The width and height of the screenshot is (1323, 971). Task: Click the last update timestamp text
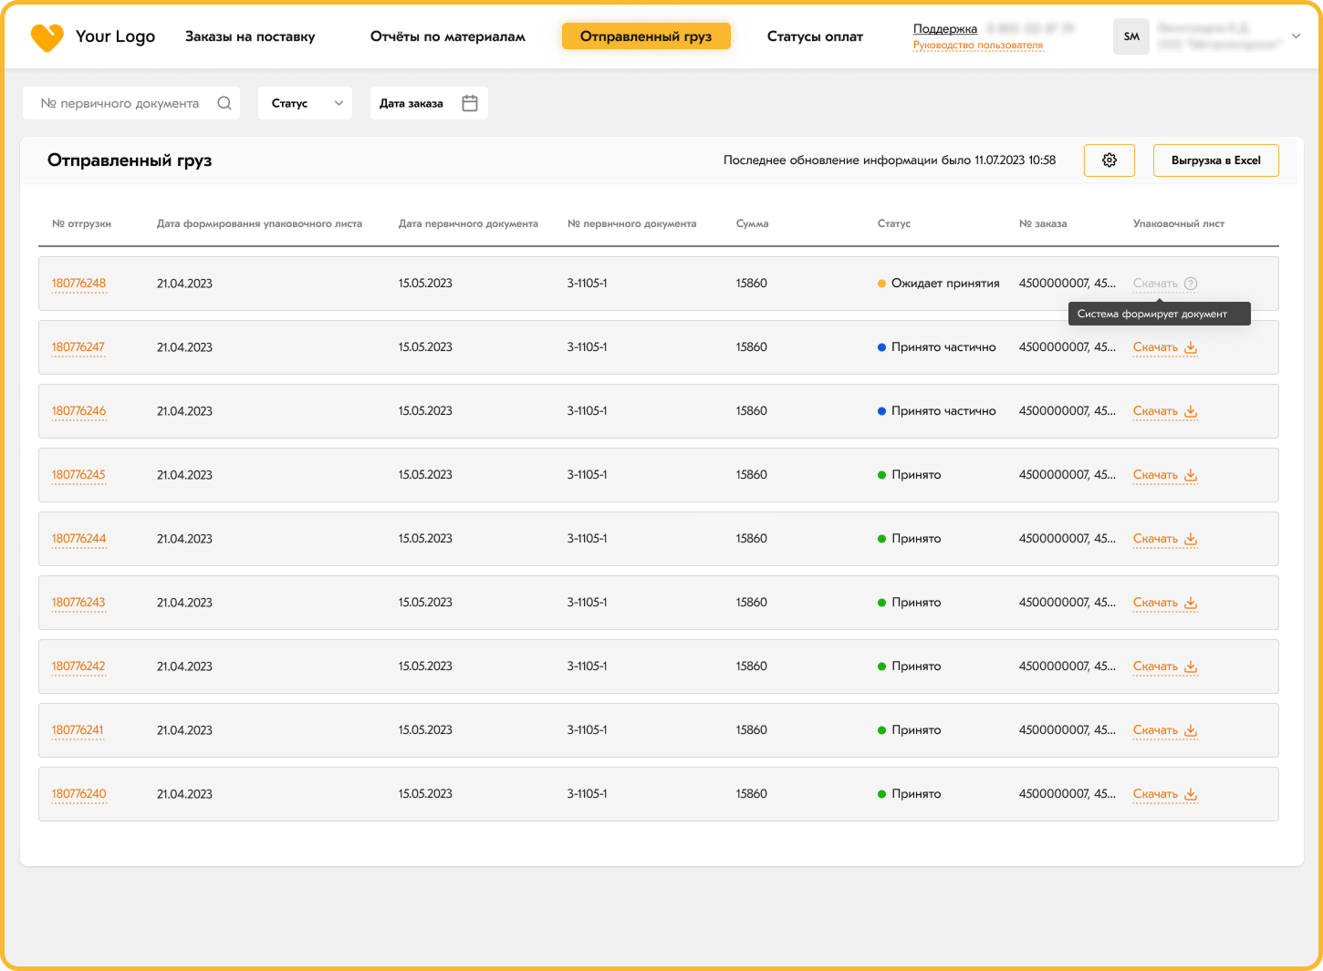tap(890, 160)
